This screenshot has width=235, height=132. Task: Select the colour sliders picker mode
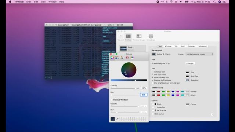(117, 58)
